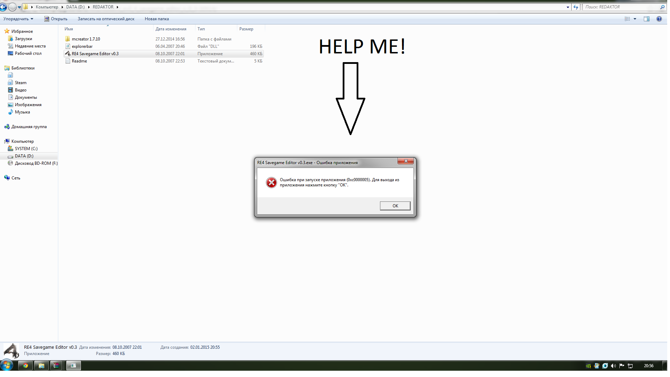670x377 pixels.
Task: Click the Back navigation arrow
Action: pyautogui.click(x=3, y=7)
